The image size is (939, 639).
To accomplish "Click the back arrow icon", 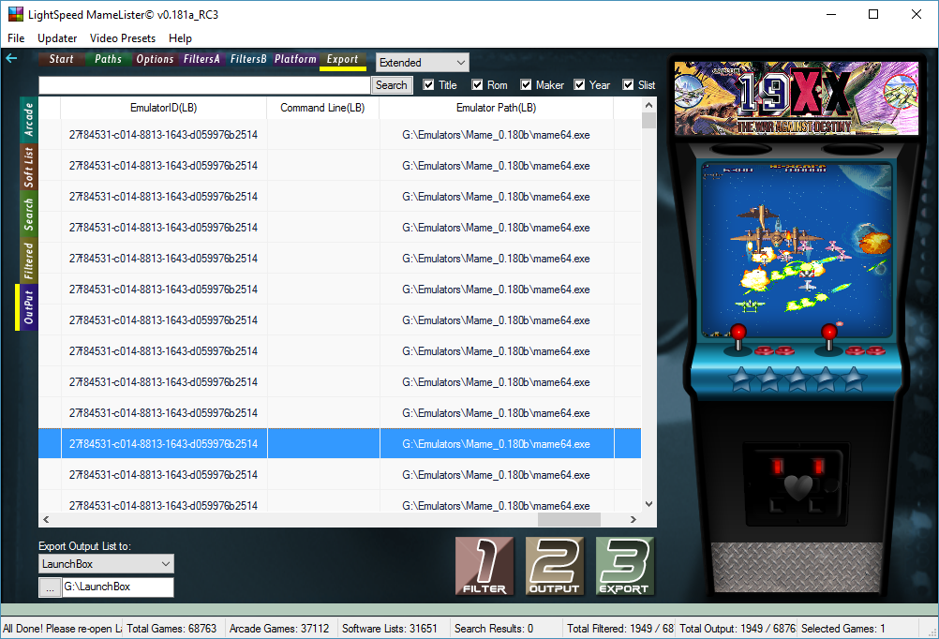I will click(11, 58).
